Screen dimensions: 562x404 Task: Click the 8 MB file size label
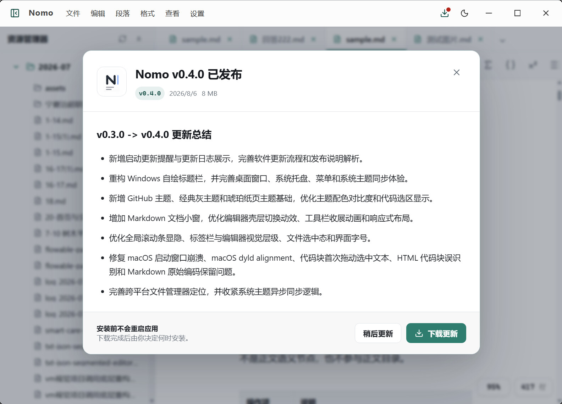210,93
